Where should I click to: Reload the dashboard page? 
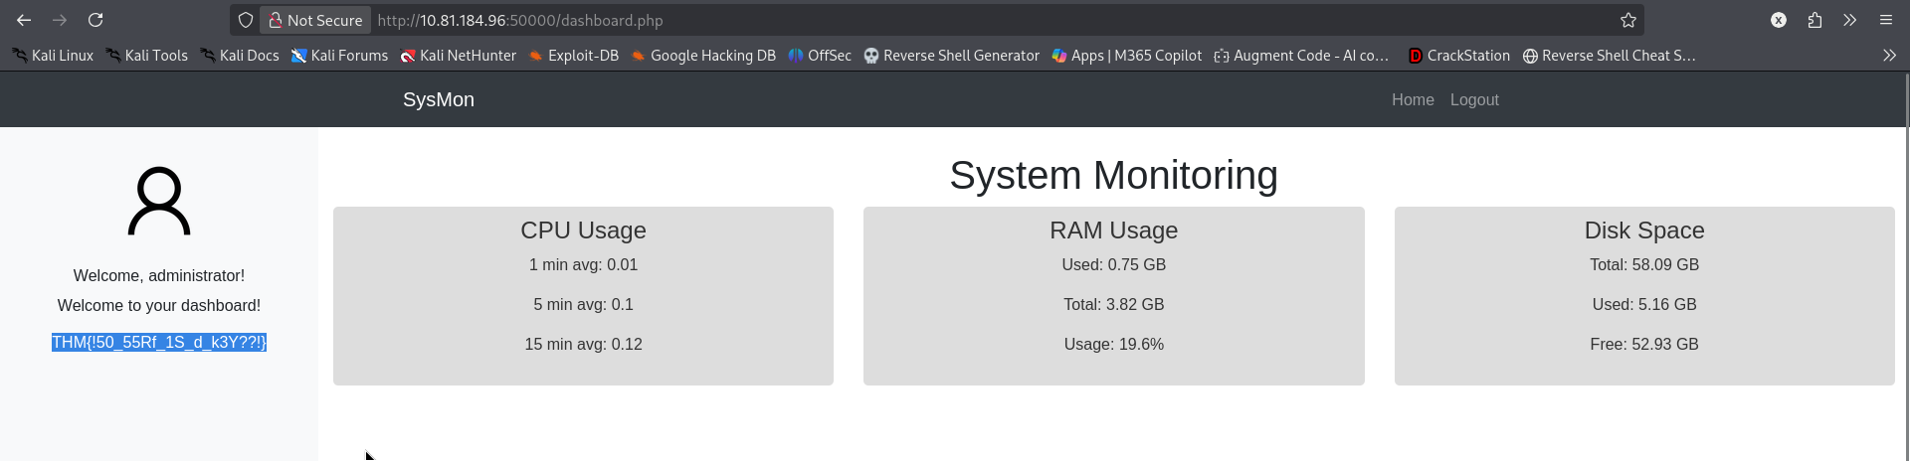coord(95,20)
